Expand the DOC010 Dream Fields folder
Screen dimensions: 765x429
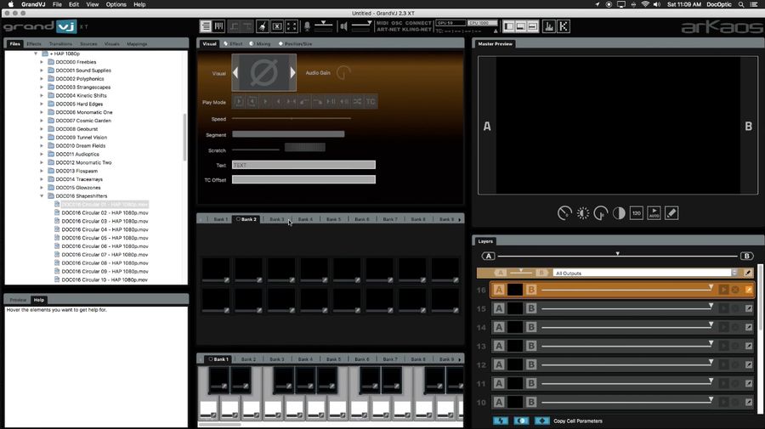pyautogui.click(x=42, y=146)
